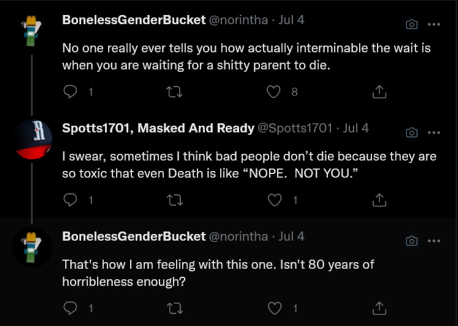Share the first tweet in thread

[x=380, y=92]
